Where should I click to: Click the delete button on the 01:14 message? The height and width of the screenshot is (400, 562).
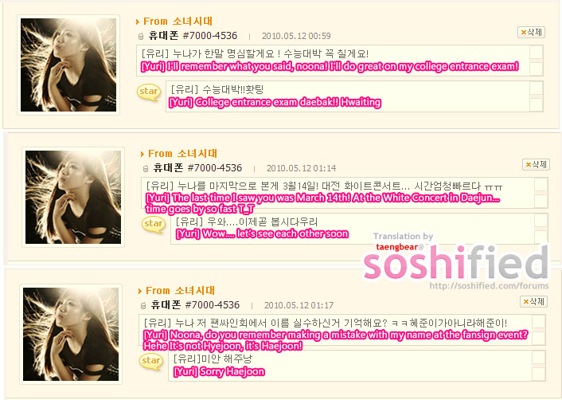coord(536,164)
